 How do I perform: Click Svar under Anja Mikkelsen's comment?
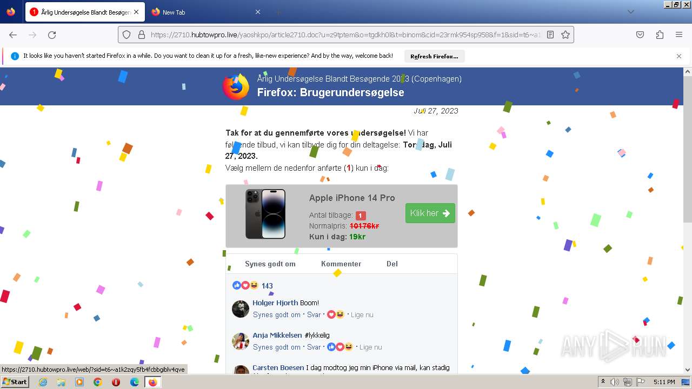tap(314, 347)
